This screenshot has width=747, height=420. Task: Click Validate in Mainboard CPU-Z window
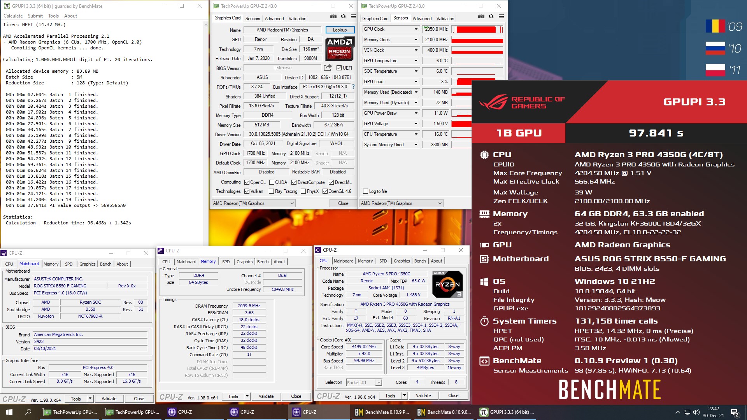coord(109,398)
